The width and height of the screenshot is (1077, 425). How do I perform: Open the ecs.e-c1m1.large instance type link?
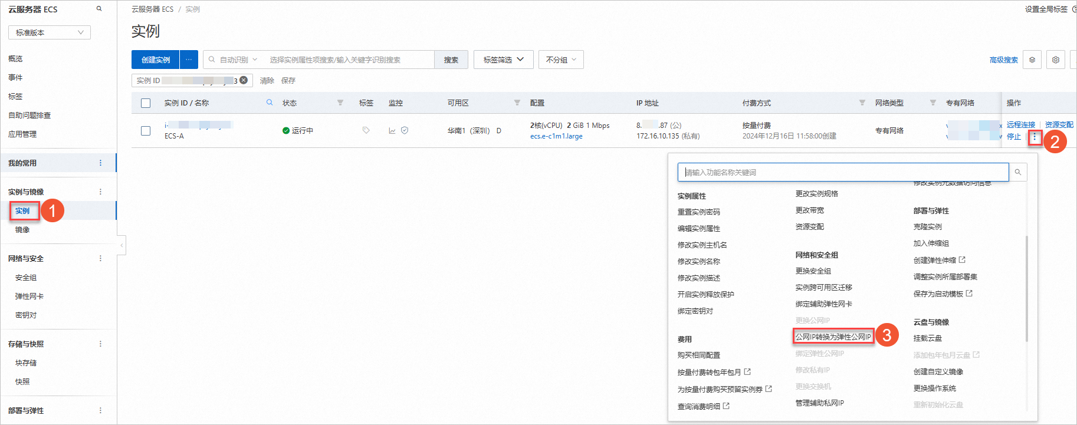(556, 136)
